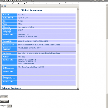Select the center tab stop icon in toolbar
Image resolution: width=108 pixels, height=108 pixels.
pyautogui.click(x=9, y=1)
